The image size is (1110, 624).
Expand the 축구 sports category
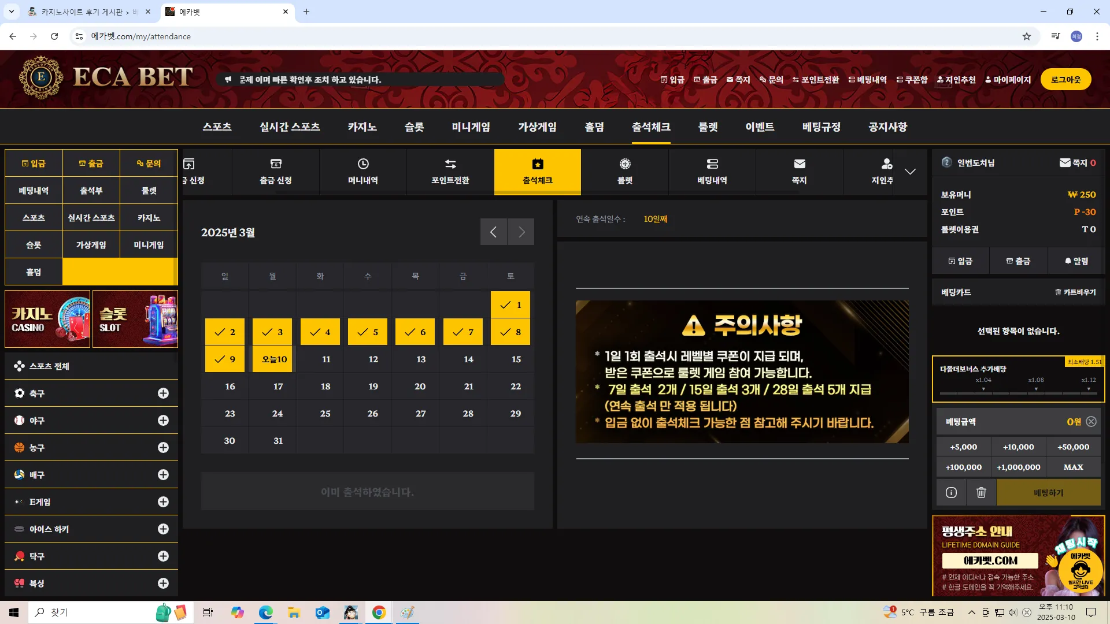[163, 393]
